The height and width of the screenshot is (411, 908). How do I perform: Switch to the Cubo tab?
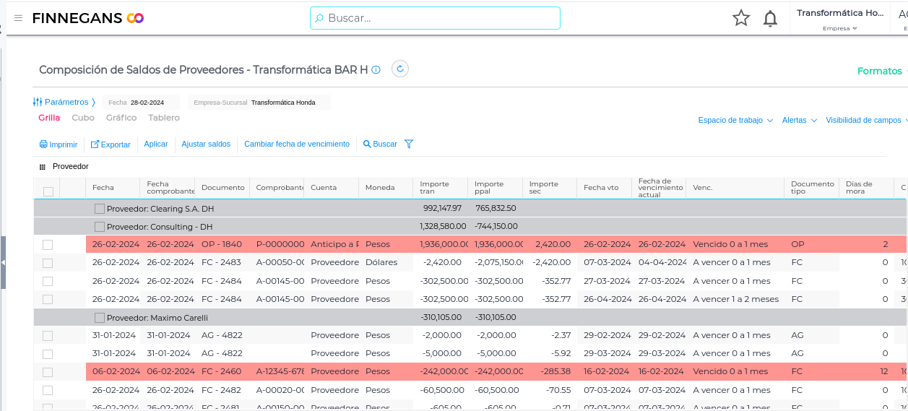click(x=83, y=118)
